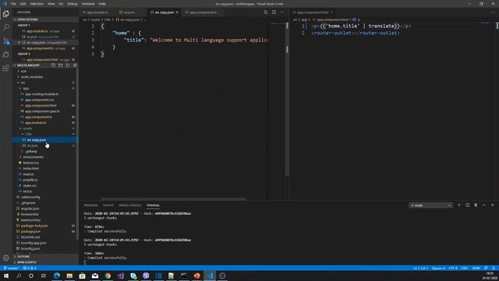Open File Explorer from the taskbar
Viewport: 499px width, 281px height.
tap(69, 276)
